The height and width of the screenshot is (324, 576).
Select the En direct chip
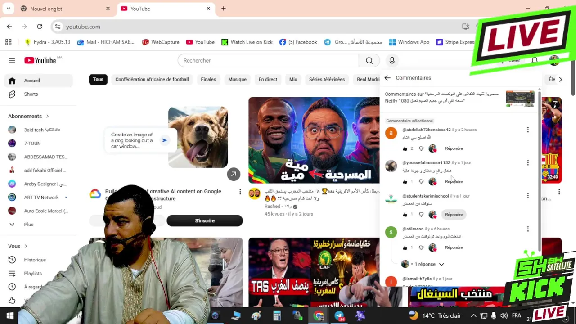(x=268, y=80)
